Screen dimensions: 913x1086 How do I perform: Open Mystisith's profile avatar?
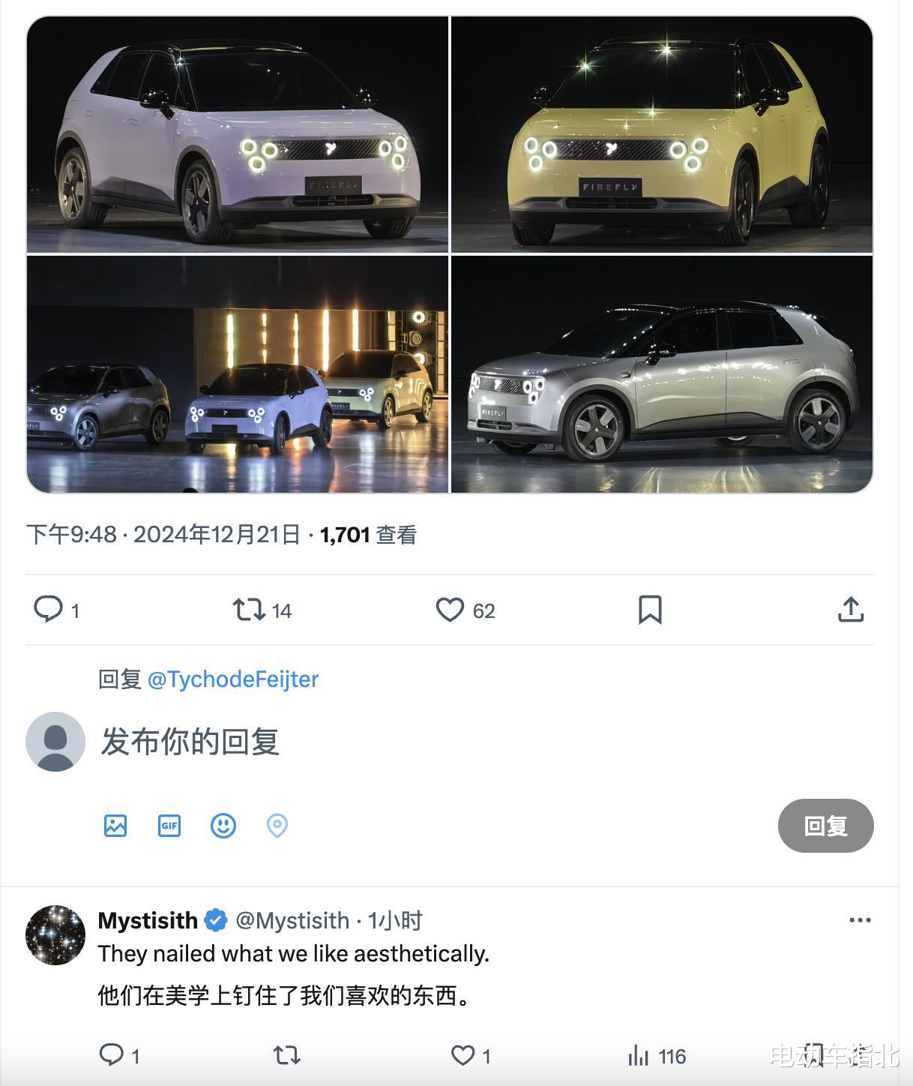point(55,935)
